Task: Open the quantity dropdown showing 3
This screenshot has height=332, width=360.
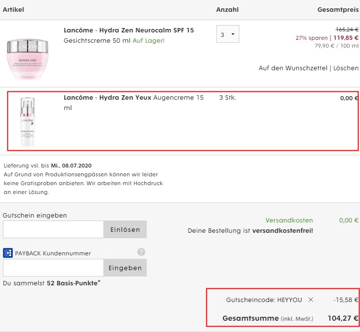Action: pos(228,34)
